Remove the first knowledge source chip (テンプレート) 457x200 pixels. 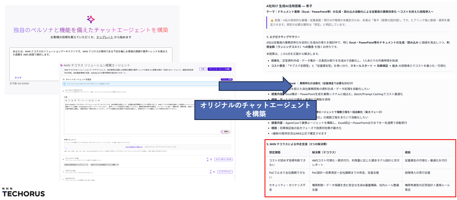[x=87, y=165]
